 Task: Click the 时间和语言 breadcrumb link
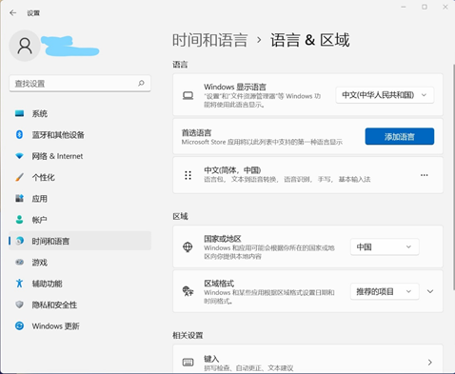[209, 40]
